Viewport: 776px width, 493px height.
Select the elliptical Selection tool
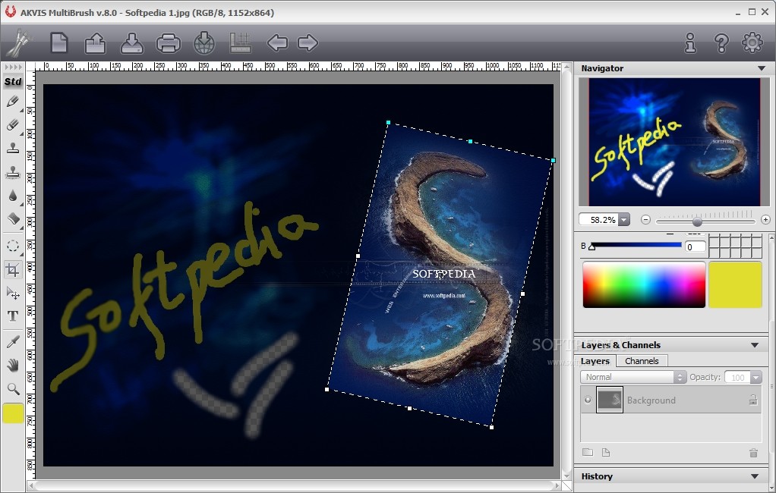click(13, 246)
